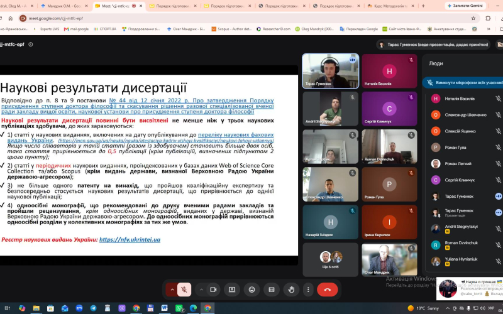Viewport: 503px width, 314px height.
Task: Open Zoom from taskbar
Action: point(79,308)
